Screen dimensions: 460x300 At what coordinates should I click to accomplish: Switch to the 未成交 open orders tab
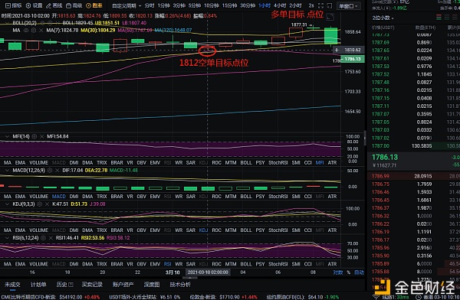(x=12, y=285)
